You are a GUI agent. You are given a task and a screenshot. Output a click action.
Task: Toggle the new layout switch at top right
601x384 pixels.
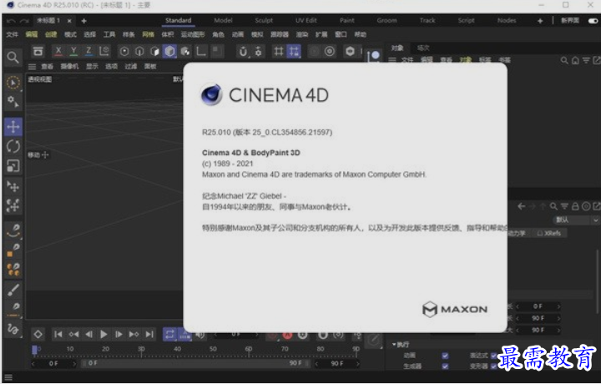click(593, 21)
